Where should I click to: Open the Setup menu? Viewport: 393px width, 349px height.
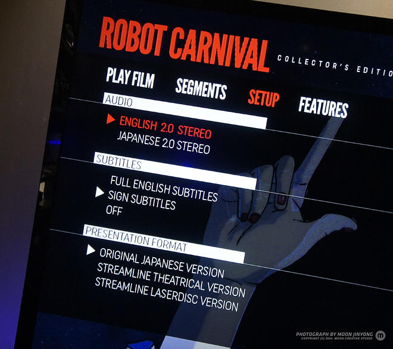263,98
